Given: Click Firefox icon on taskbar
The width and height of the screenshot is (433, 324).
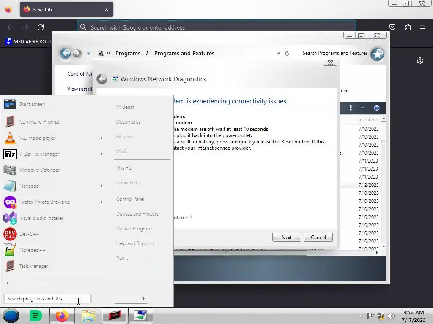Looking at the screenshot, I should pyautogui.click(x=62, y=316).
